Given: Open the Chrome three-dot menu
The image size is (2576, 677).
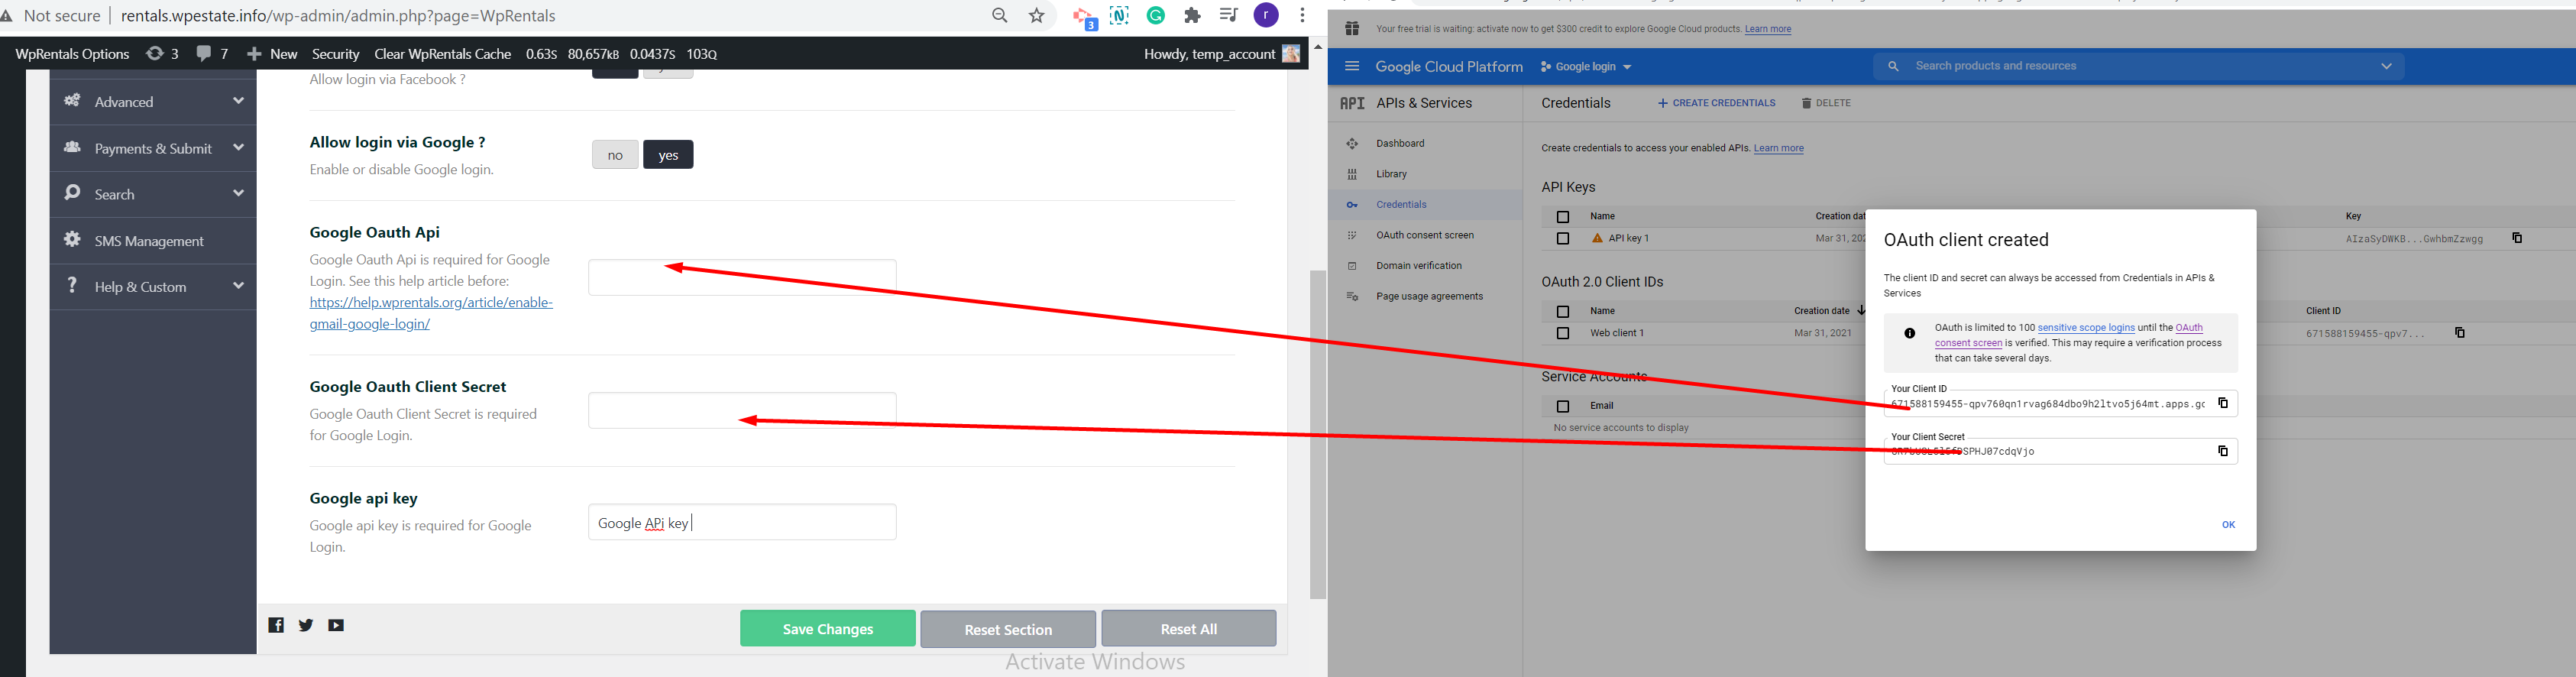Looking at the screenshot, I should [1302, 16].
